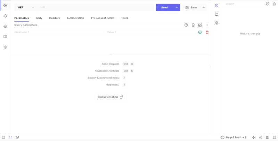Open the Documentation book icon in sidebar
The height and width of the screenshot is (141, 278).
(5, 37)
